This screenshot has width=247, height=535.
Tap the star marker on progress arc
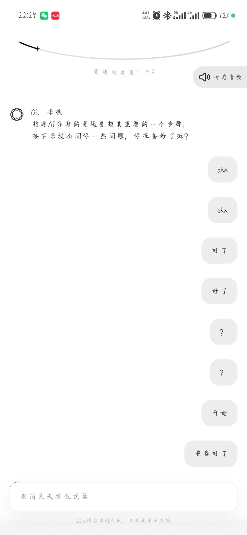click(x=37, y=49)
